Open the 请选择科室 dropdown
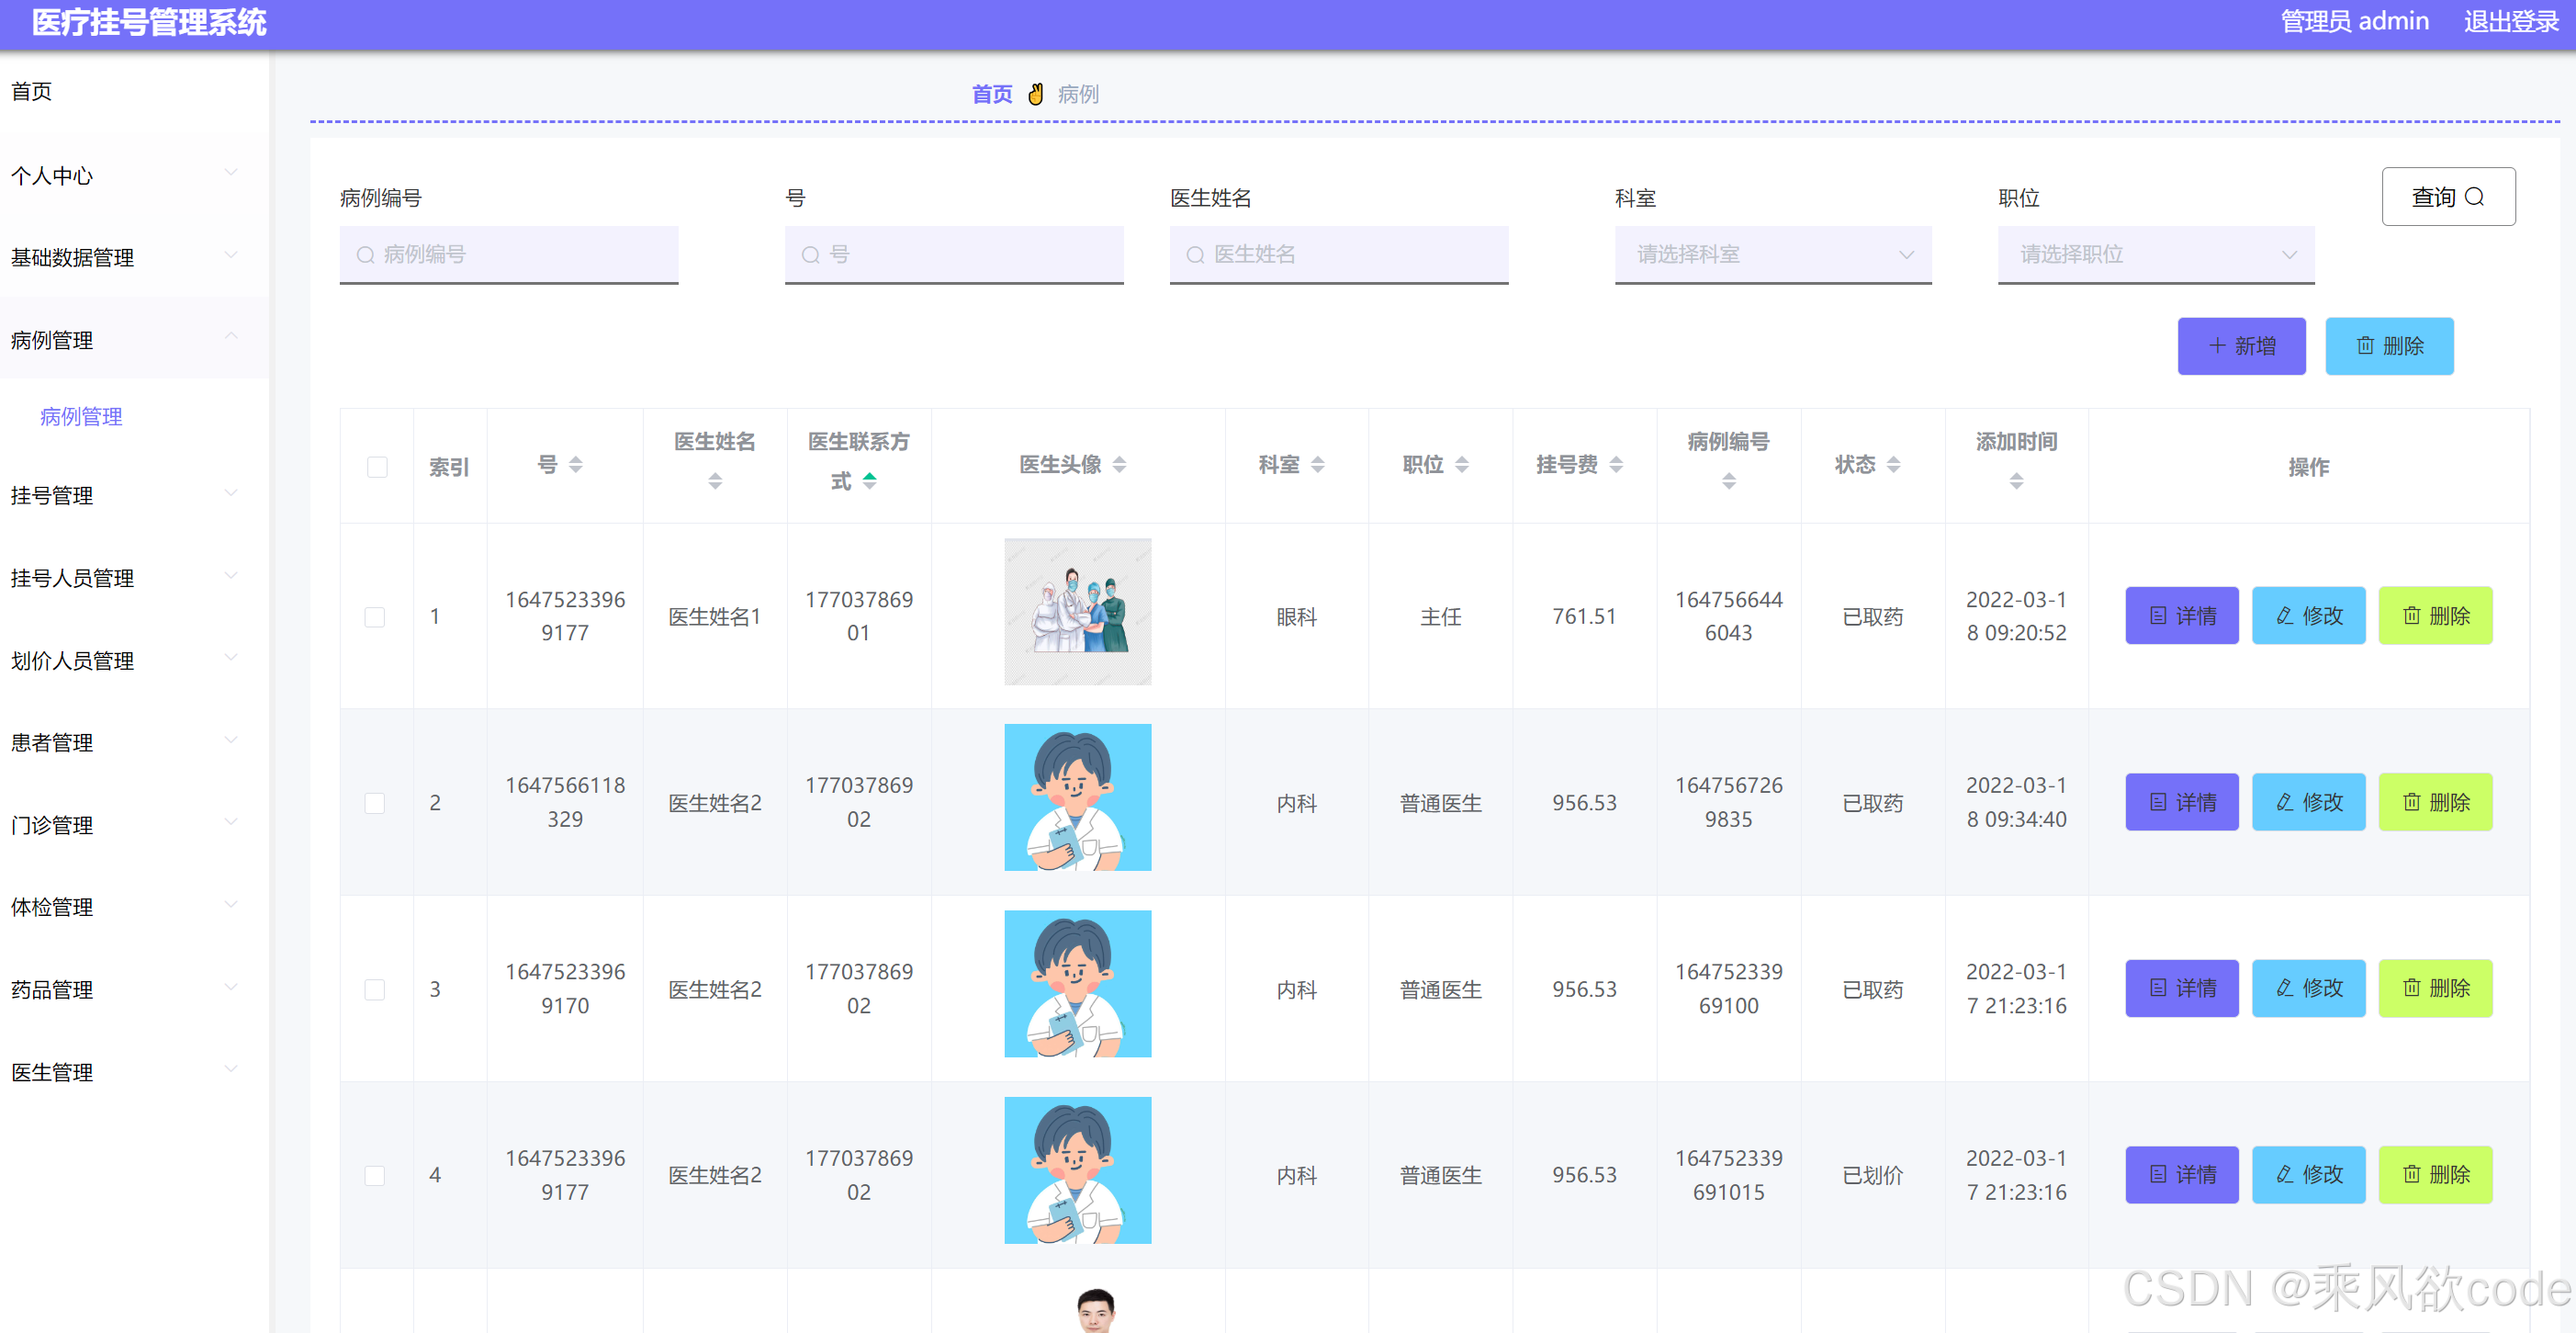Screen dimensions: 2576x1333 tap(1772, 255)
